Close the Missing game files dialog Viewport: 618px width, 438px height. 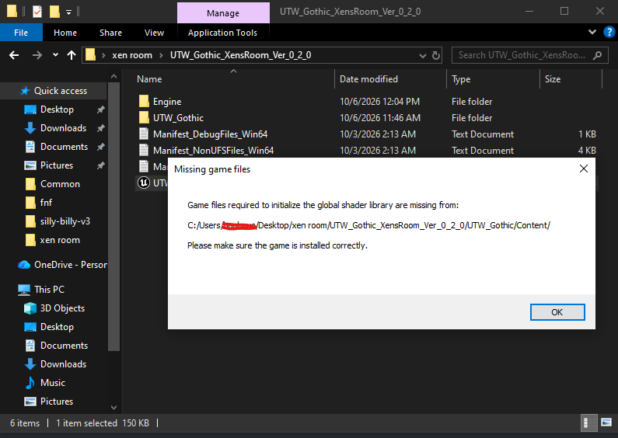583,169
